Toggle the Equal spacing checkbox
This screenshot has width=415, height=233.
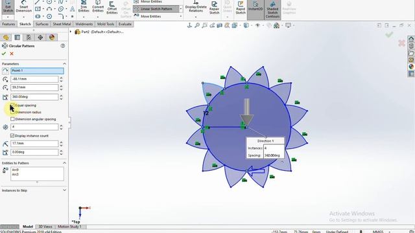pyautogui.click(x=12, y=105)
